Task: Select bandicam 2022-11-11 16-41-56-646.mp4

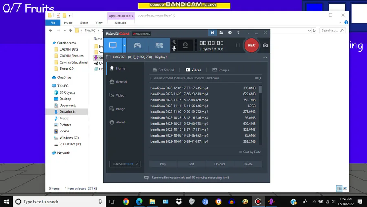Action: point(203,106)
